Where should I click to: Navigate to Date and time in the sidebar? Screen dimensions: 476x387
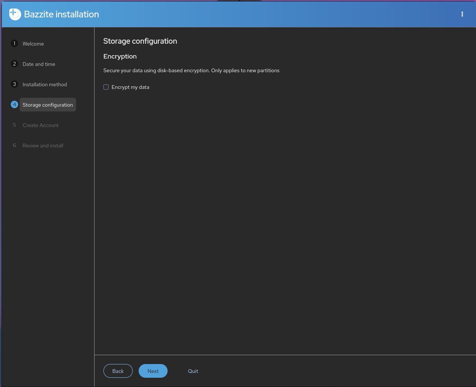point(39,64)
